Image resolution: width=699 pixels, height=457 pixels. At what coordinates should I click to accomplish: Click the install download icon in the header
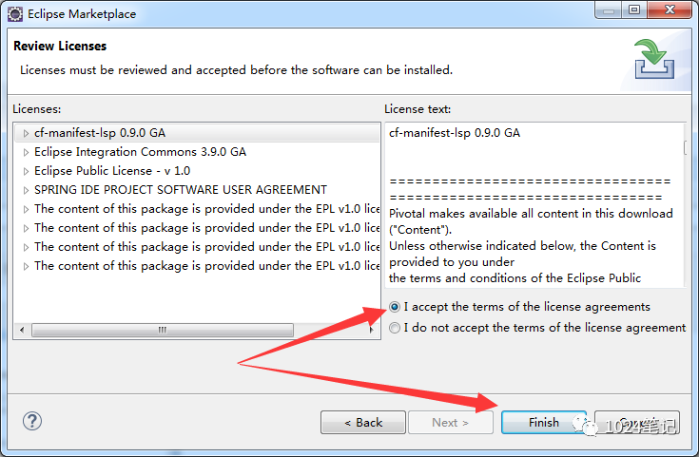(654, 59)
